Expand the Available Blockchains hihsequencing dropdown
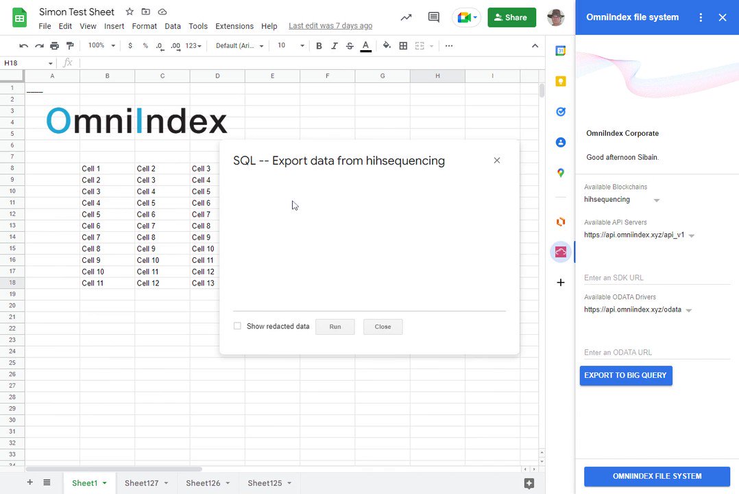 (657, 200)
